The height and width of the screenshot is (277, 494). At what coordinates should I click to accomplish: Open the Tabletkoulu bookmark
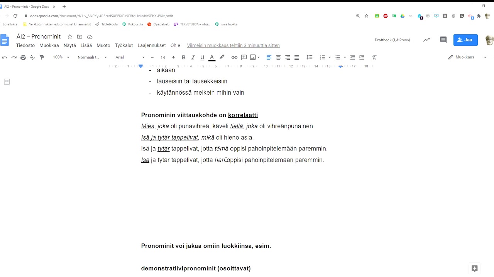pyautogui.click(x=107, y=24)
